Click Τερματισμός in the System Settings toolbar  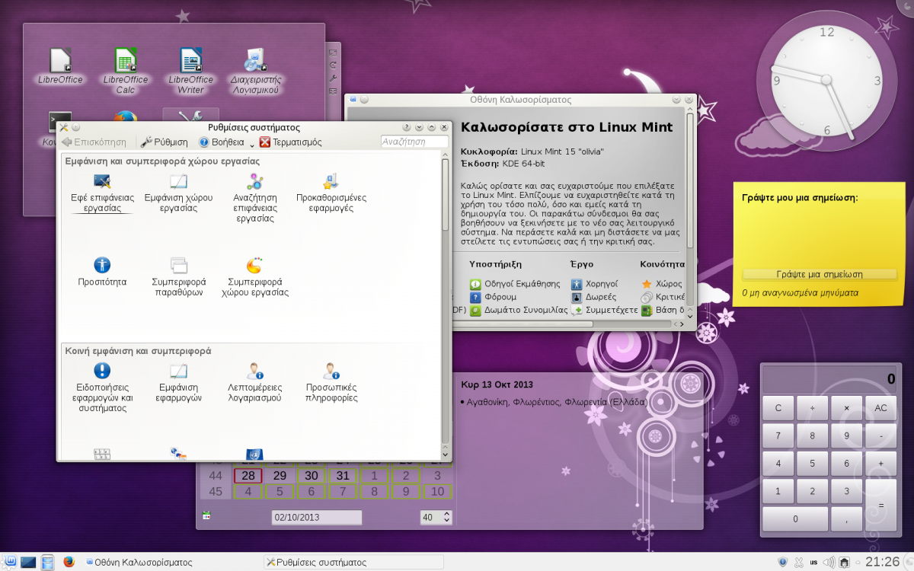pyautogui.click(x=290, y=142)
